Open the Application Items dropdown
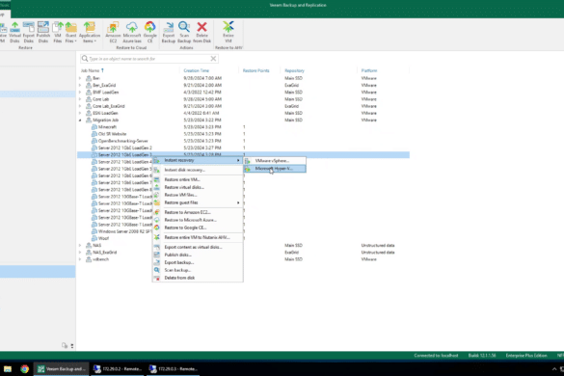 click(90, 32)
